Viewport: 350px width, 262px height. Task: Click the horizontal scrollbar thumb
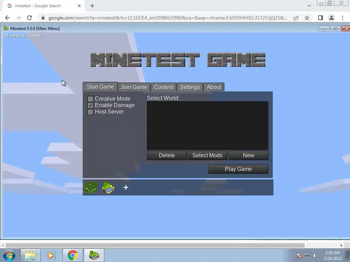coord(155,245)
